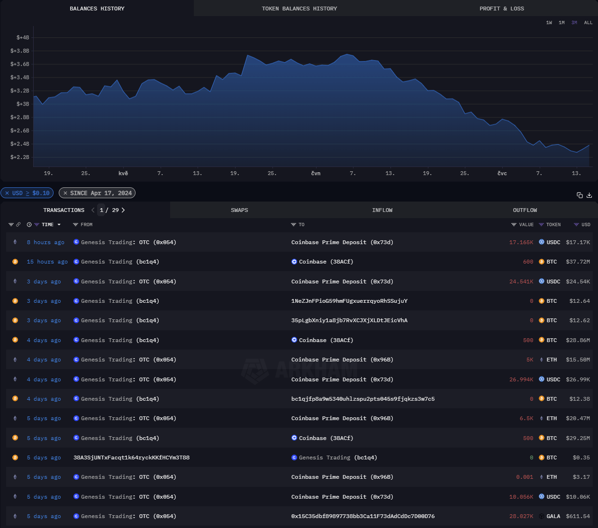Viewport: 598px width, 528px height.
Task: Click Coinbase logo icon in $29.25M row
Action: click(294, 438)
